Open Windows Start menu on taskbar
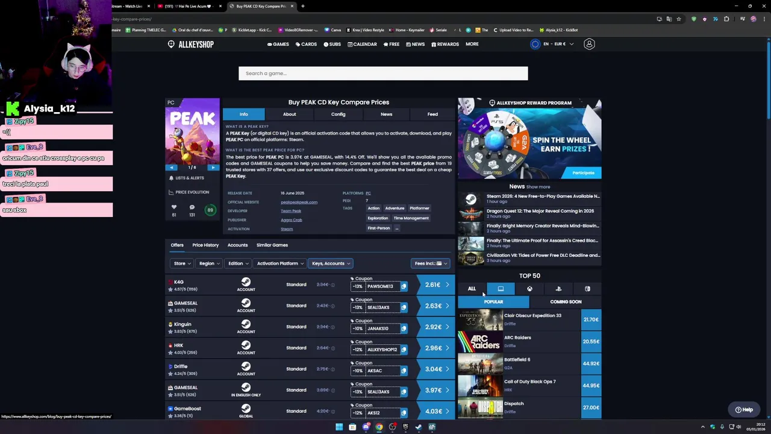Screen dimensions: 771x434 [339, 427]
